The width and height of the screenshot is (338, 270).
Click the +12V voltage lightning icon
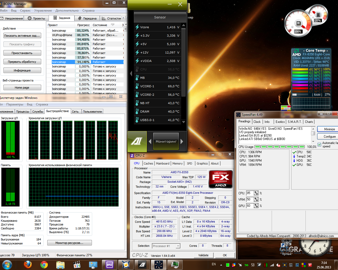click(x=137, y=52)
